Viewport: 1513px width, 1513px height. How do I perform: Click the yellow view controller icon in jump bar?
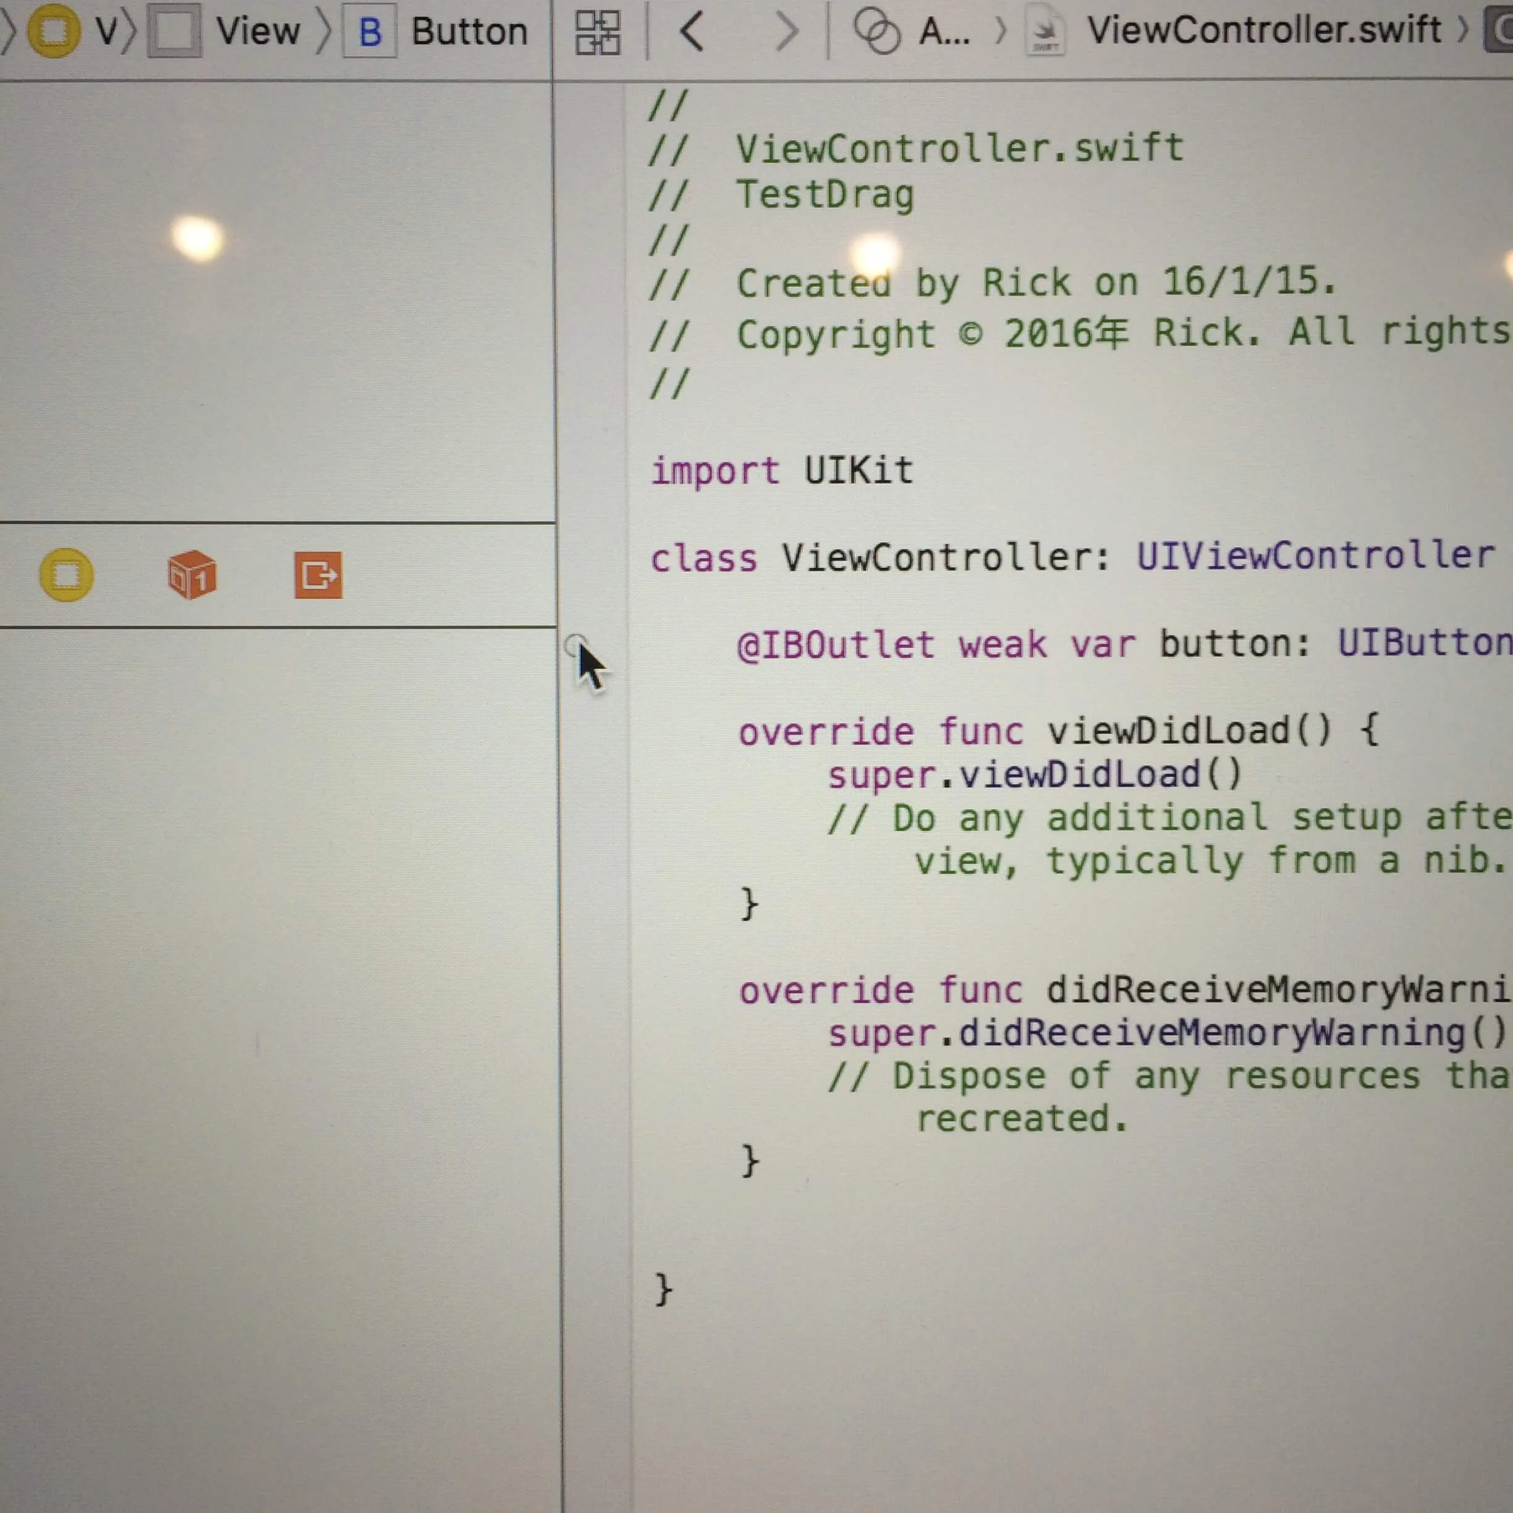(x=53, y=32)
